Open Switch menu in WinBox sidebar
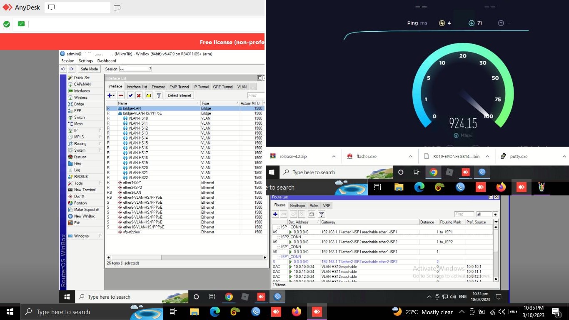The image size is (569, 320). click(79, 117)
